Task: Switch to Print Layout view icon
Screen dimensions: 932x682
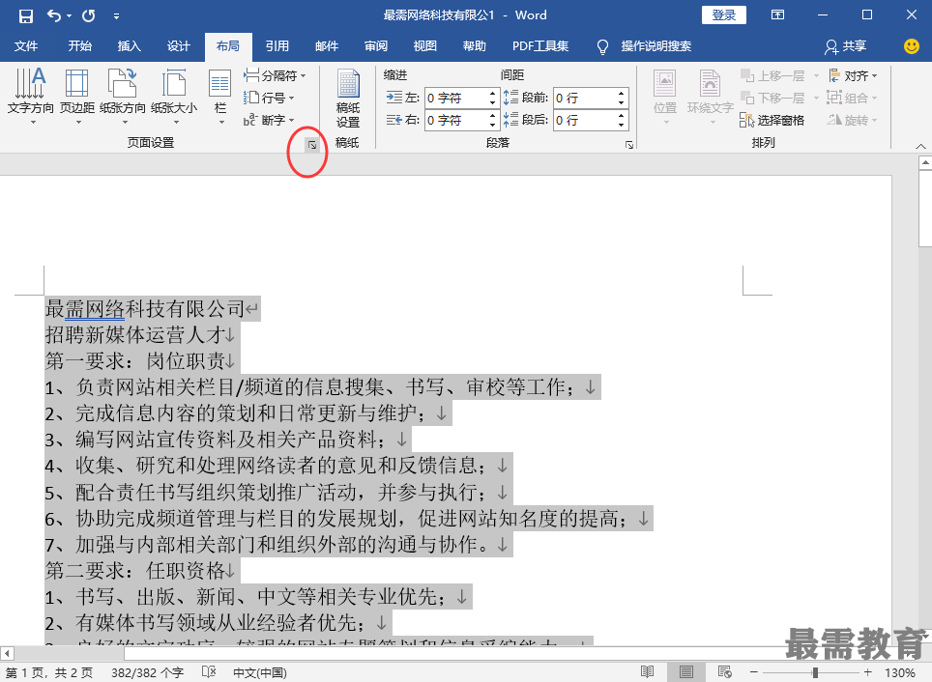Action: [x=685, y=672]
